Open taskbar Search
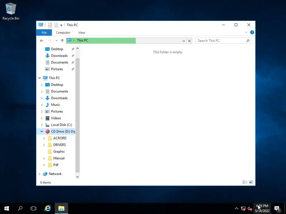286x214 pixels. [20, 208]
